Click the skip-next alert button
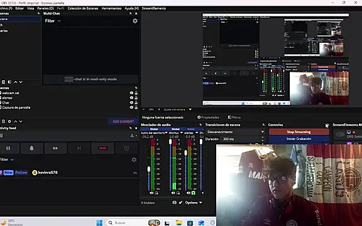 click(79, 148)
